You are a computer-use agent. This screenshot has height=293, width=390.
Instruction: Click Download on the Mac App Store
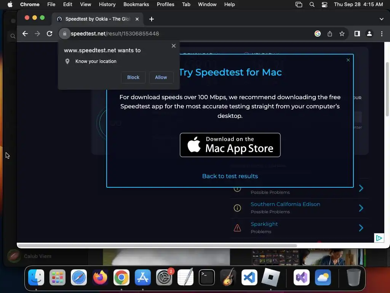[x=230, y=145]
